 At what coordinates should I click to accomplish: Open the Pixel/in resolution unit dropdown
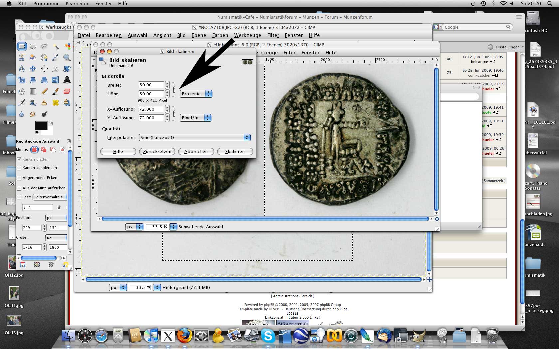[195, 118]
